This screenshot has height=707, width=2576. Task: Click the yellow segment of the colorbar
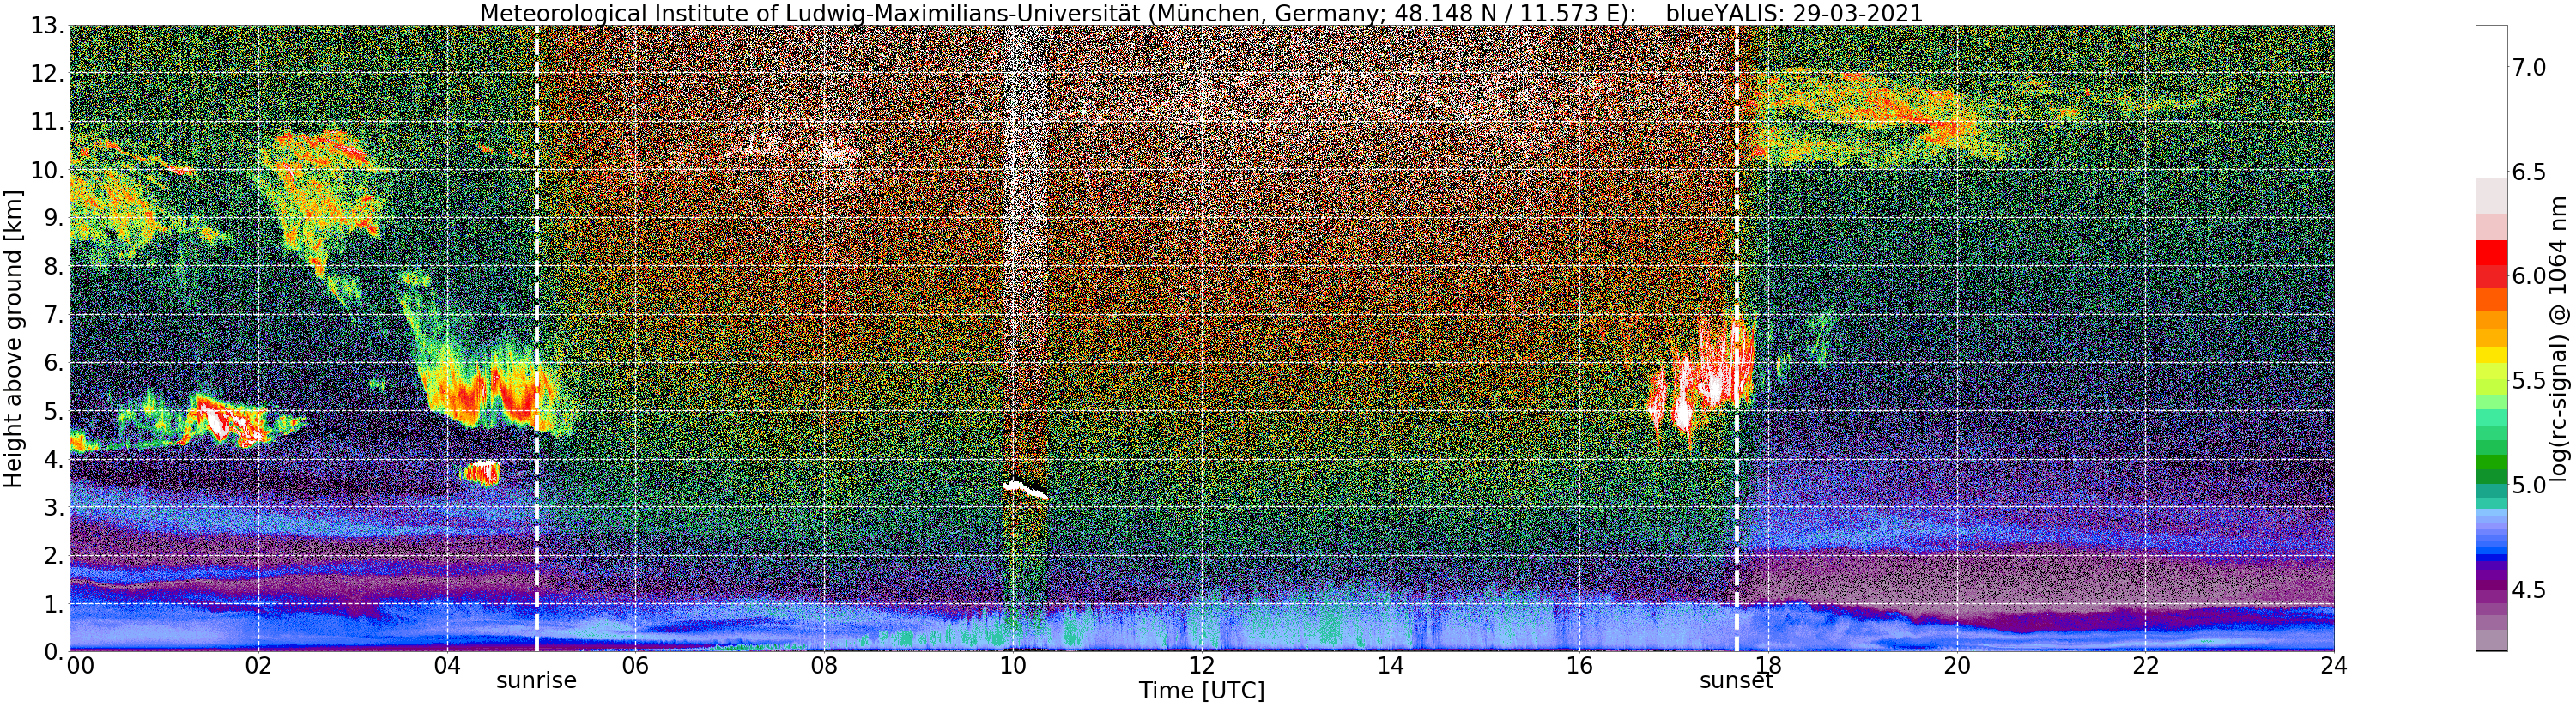point(2491,354)
